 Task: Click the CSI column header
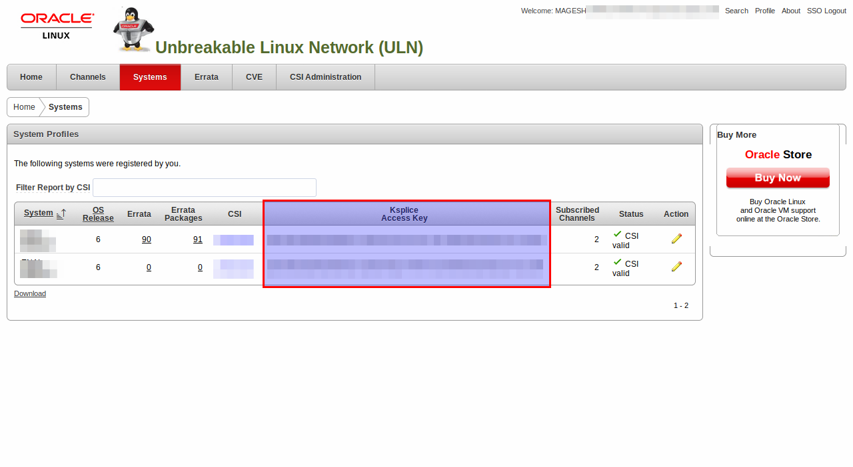coord(235,214)
